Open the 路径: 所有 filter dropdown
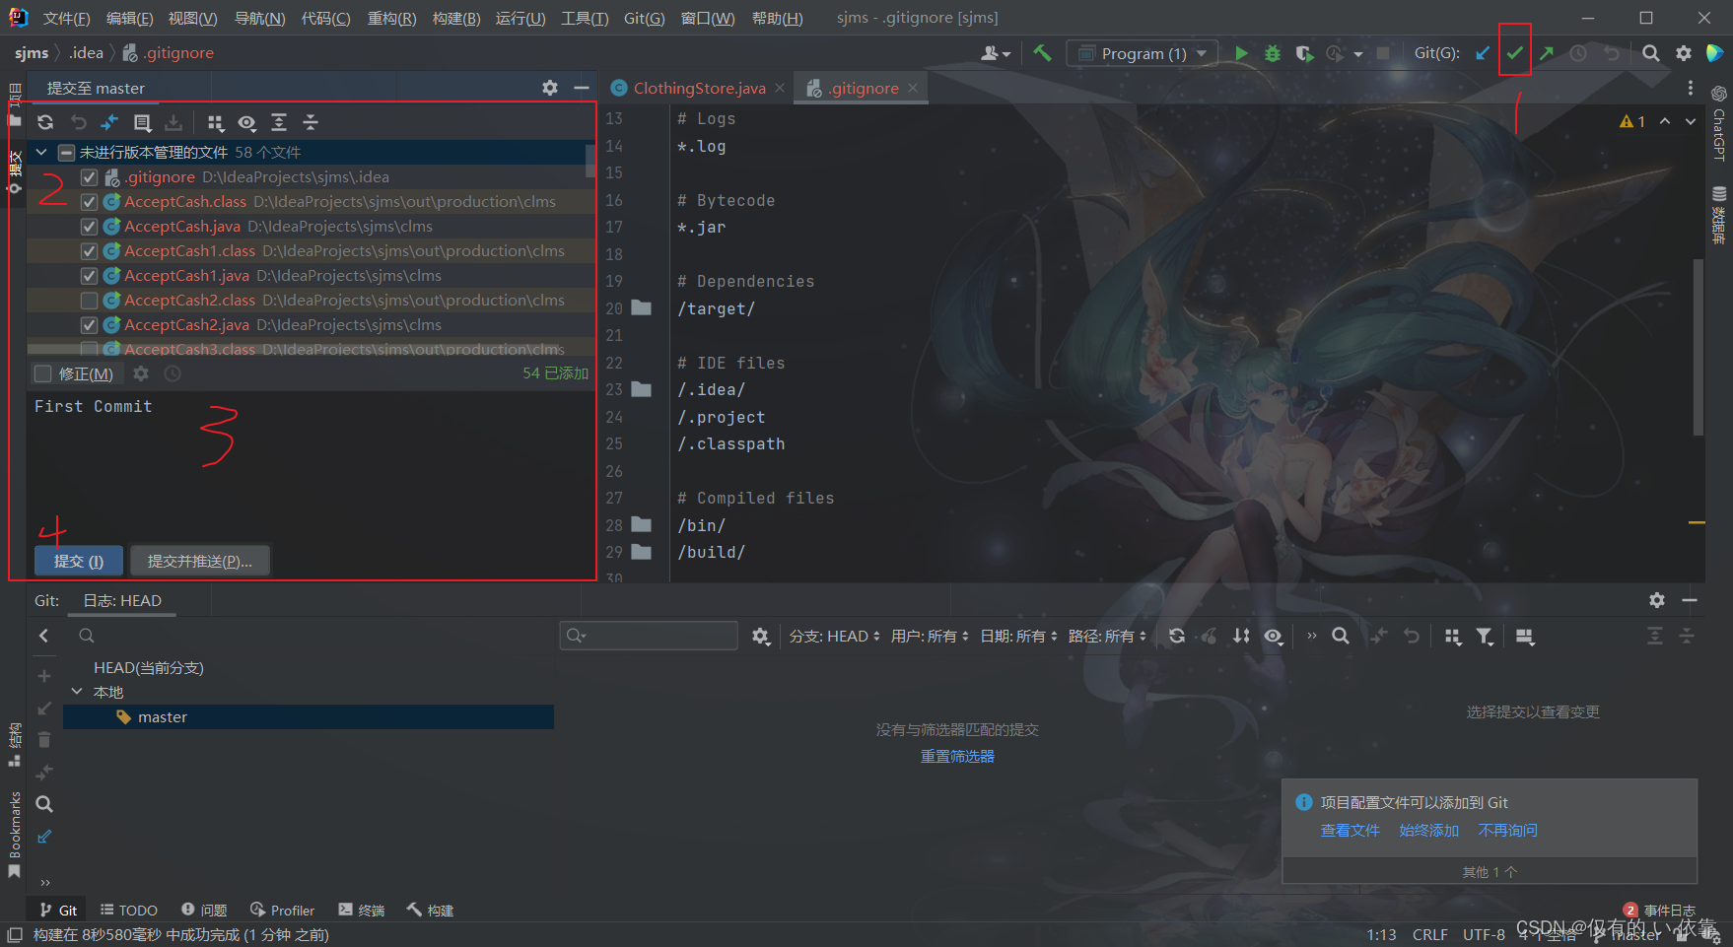 click(1107, 637)
